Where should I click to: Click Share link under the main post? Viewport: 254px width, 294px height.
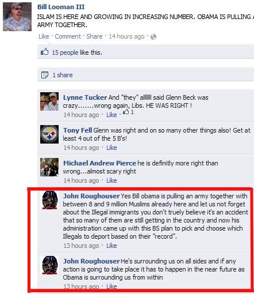[x=94, y=36]
